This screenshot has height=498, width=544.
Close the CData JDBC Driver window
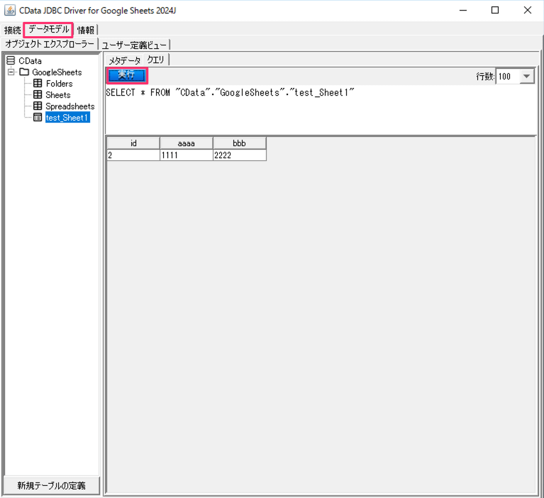tap(528, 11)
